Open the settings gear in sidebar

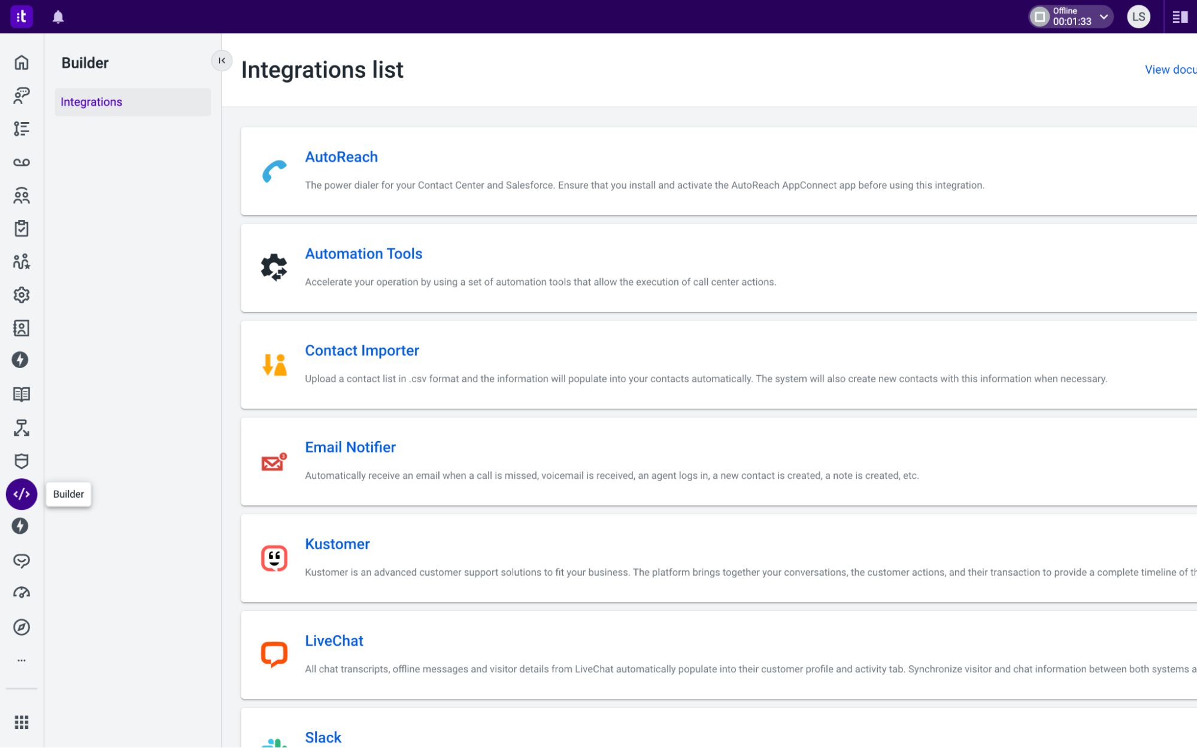(x=22, y=295)
